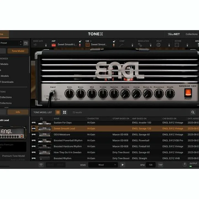Toggle the Modulation power switch
The width and height of the screenshot is (199, 199).
(x=151, y=45)
